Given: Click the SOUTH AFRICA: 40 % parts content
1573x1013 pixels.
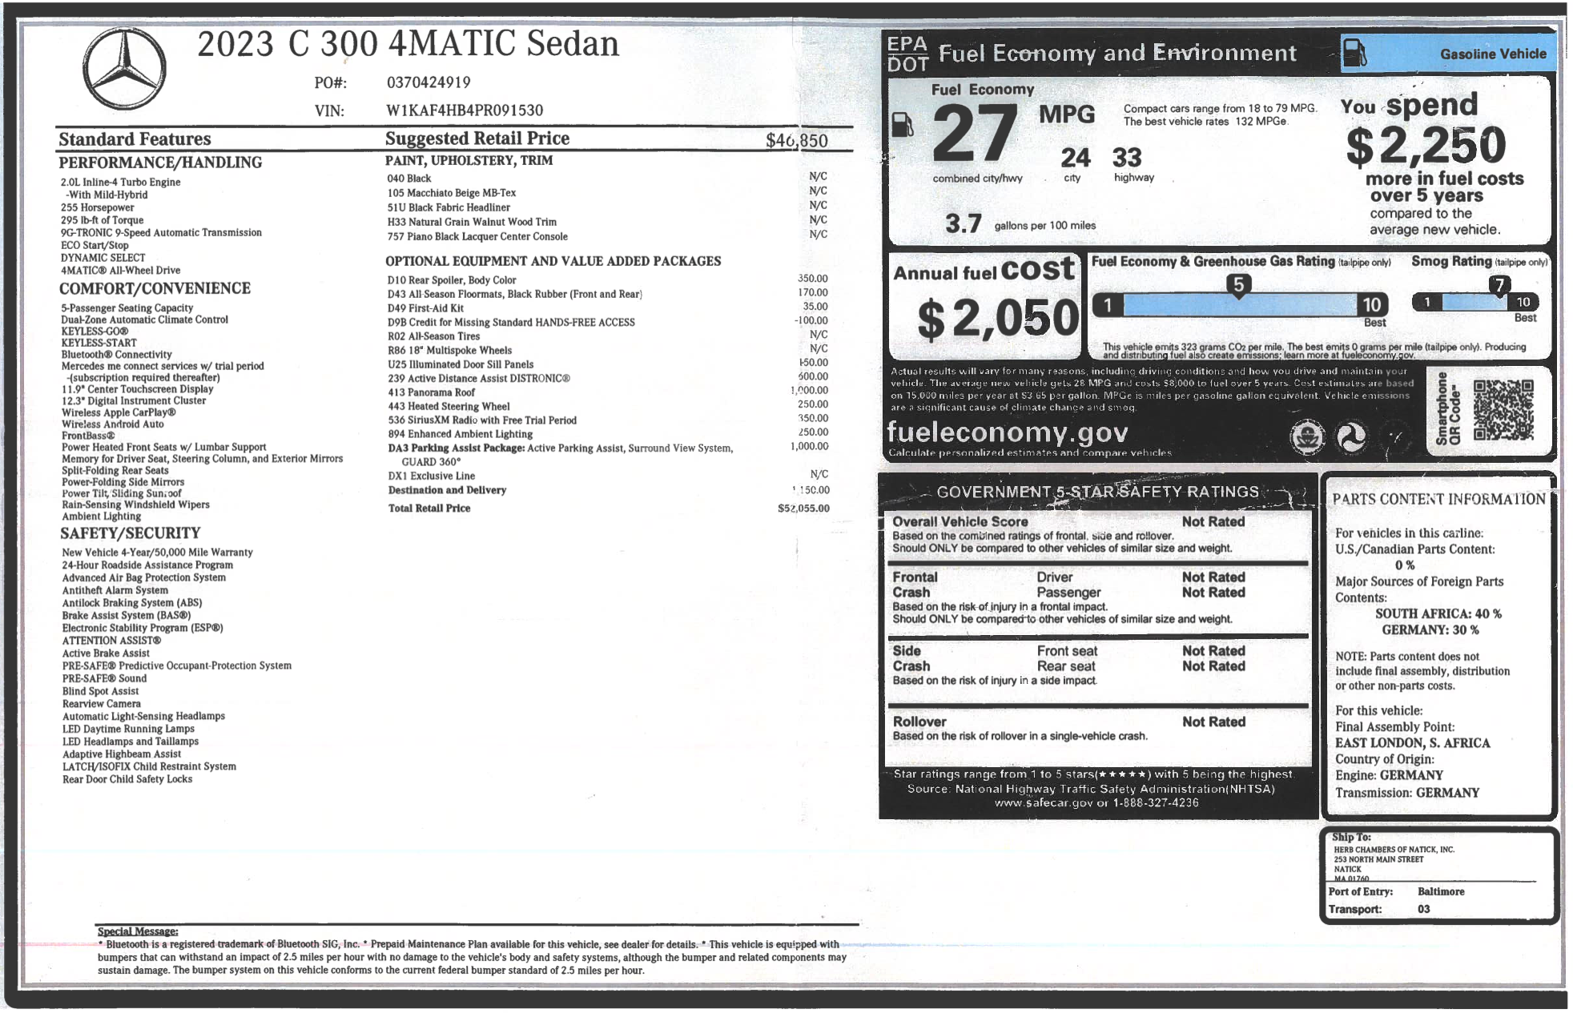Looking at the screenshot, I should [x=1438, y=614].
